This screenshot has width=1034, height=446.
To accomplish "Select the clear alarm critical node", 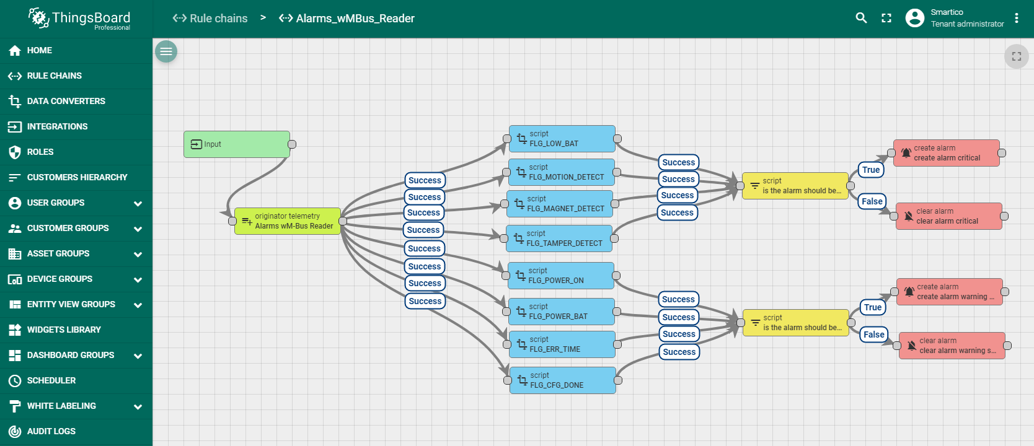I will point(948,216).
